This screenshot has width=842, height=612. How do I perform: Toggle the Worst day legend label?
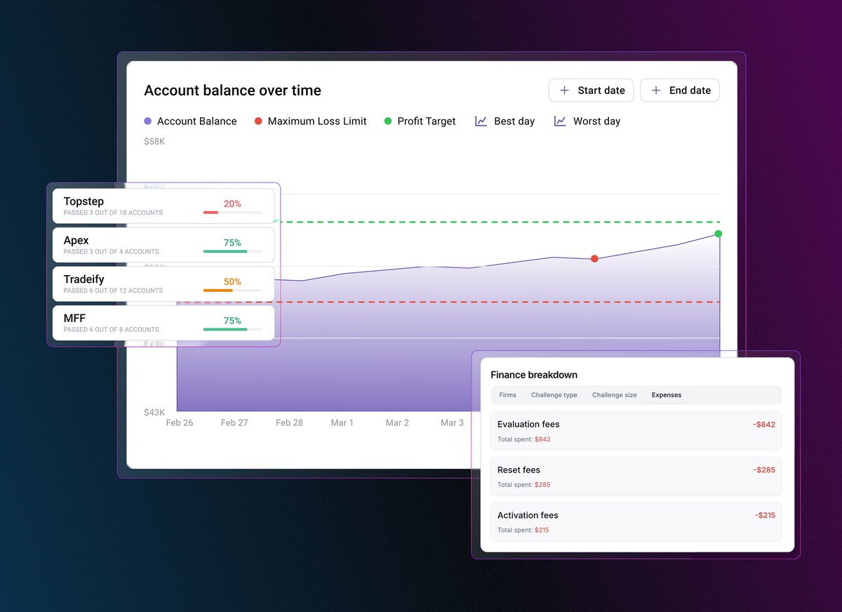point(597,121)
